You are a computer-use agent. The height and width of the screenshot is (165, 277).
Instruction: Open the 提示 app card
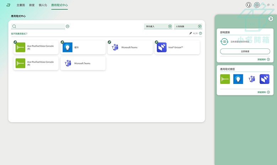click(83, 47)
